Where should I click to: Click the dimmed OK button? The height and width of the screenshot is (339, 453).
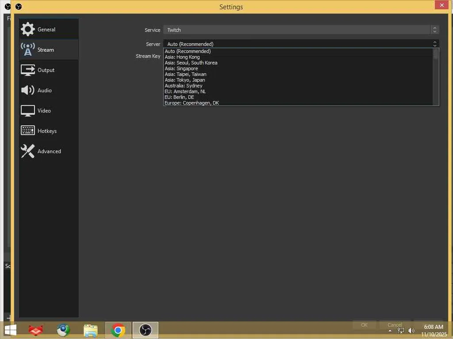(365, 325)
